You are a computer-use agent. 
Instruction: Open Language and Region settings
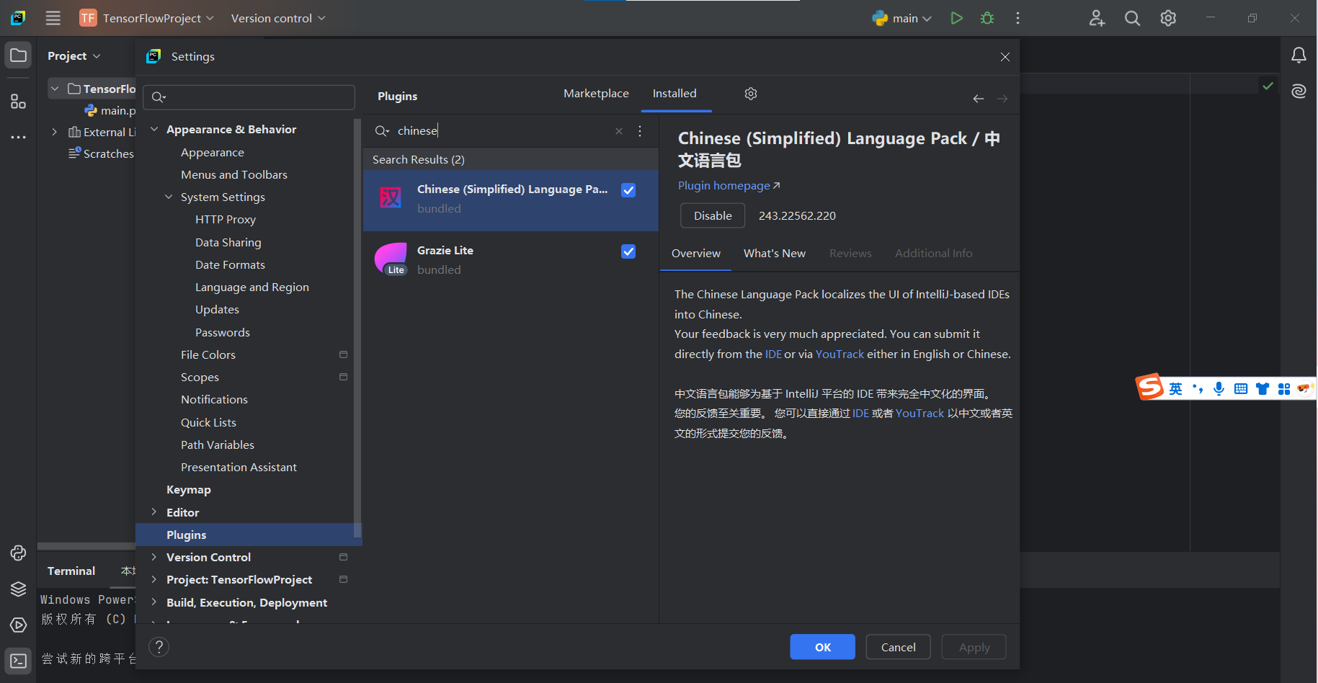(x=251, y=287)
